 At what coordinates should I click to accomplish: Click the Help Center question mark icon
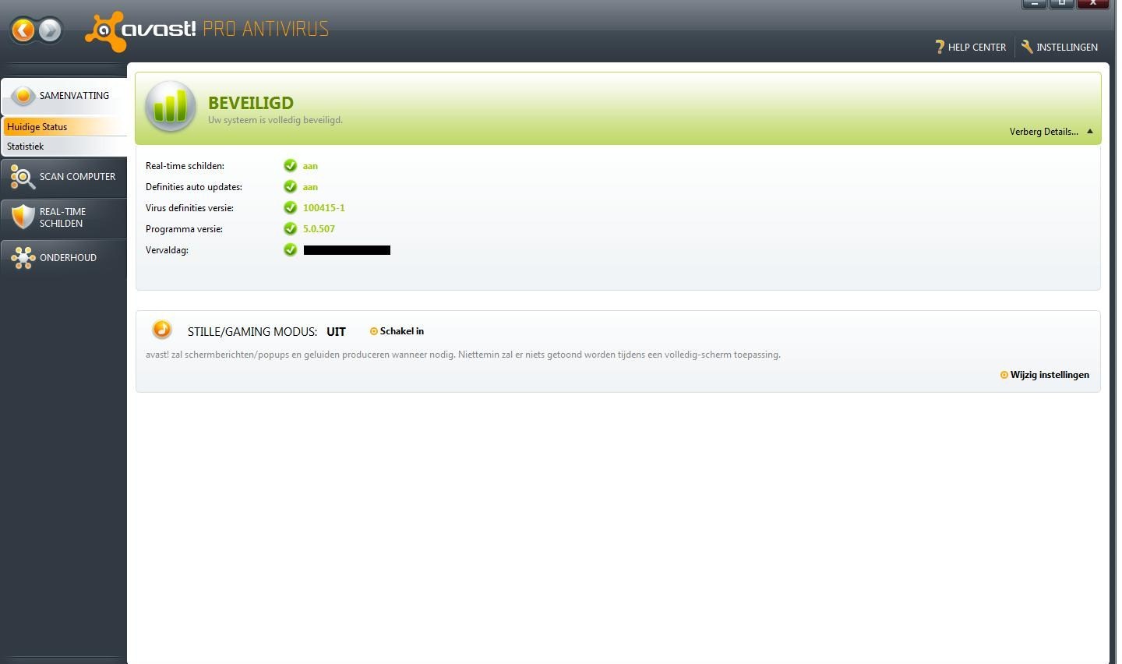point(940,47)
